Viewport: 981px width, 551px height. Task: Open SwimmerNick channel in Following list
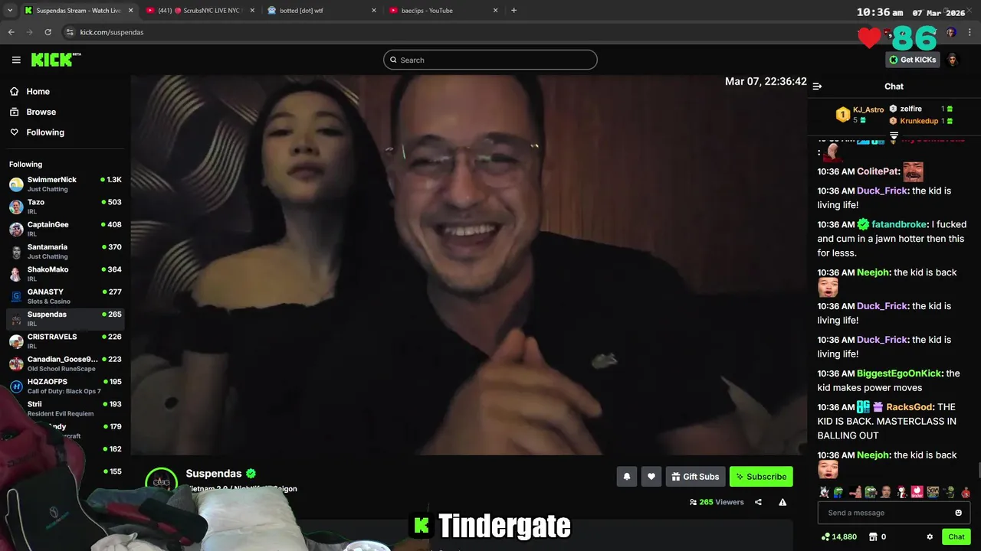click(x=65, y=184)
